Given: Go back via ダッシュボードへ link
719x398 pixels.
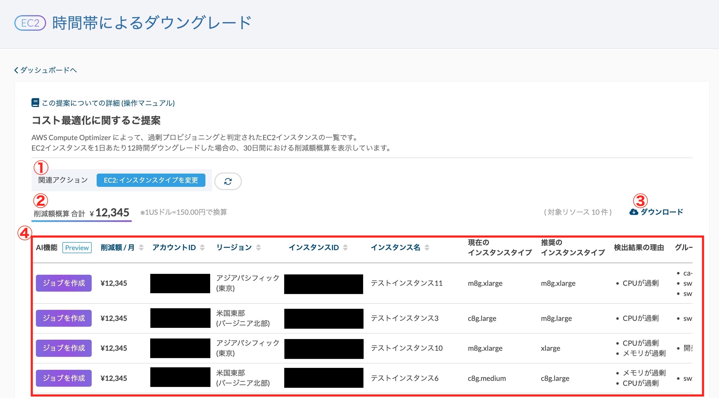Looking at the screenshot, I should pyautogui.click(x=49, y=70).
